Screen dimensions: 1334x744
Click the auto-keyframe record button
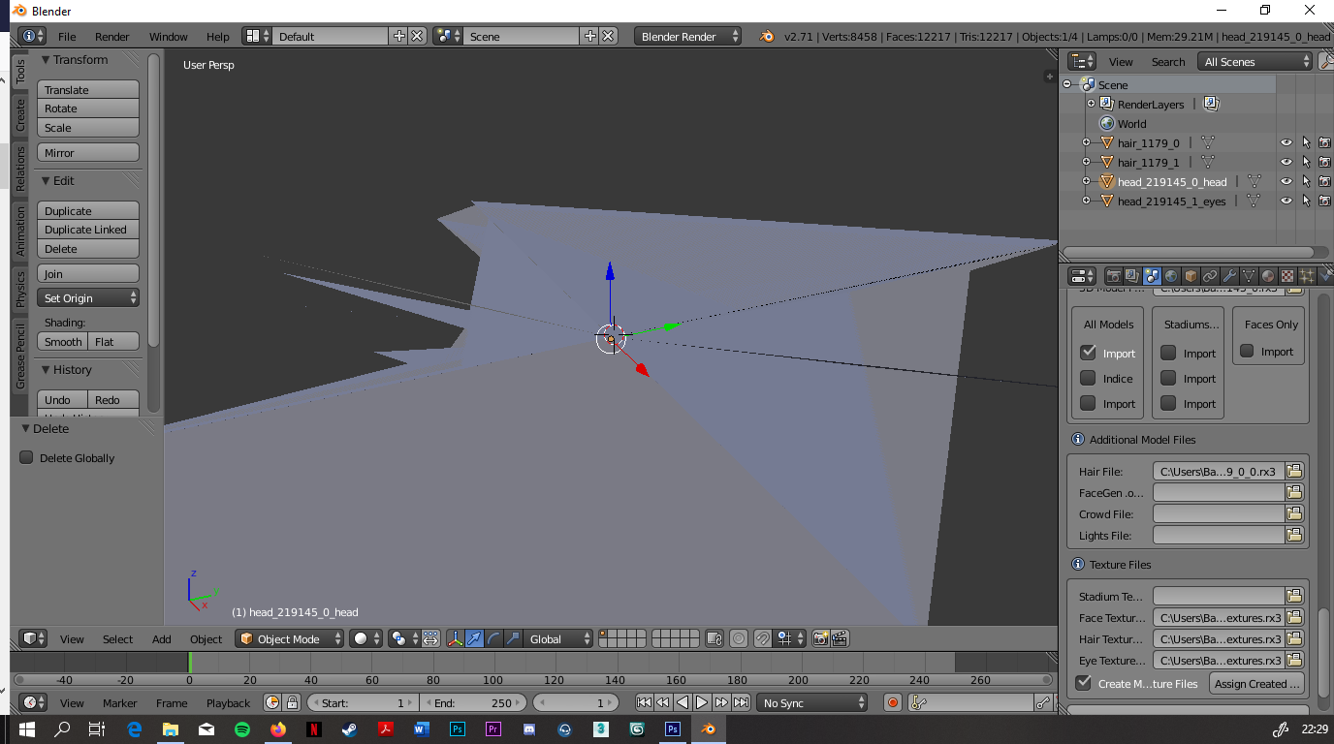[893, 702]
